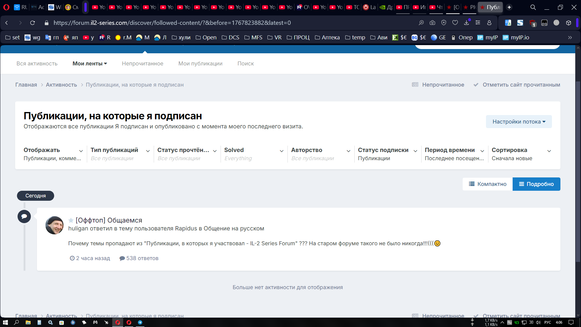
Task: Open the Opera snapshot camera icon
Action: [432, 23]
